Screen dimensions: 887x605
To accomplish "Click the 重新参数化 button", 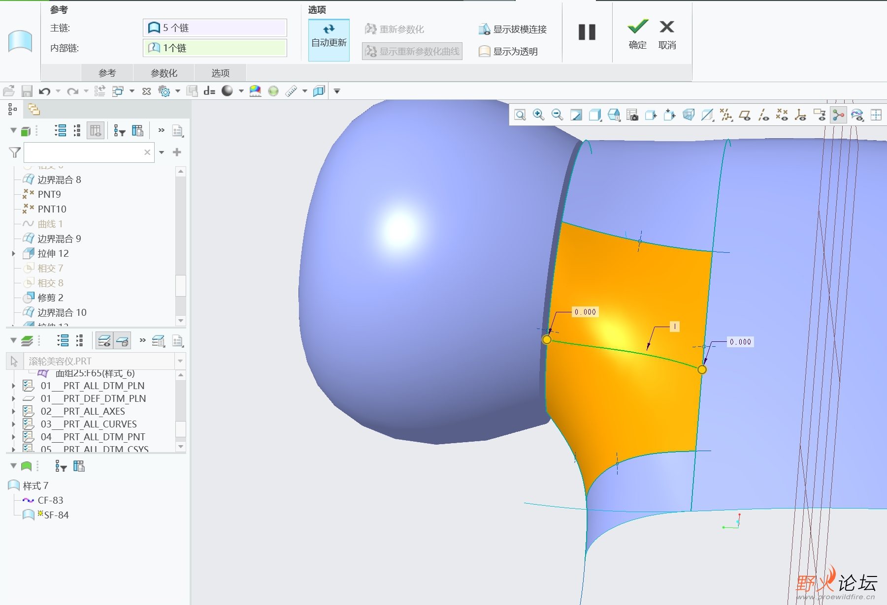I will tap(394, 30).
